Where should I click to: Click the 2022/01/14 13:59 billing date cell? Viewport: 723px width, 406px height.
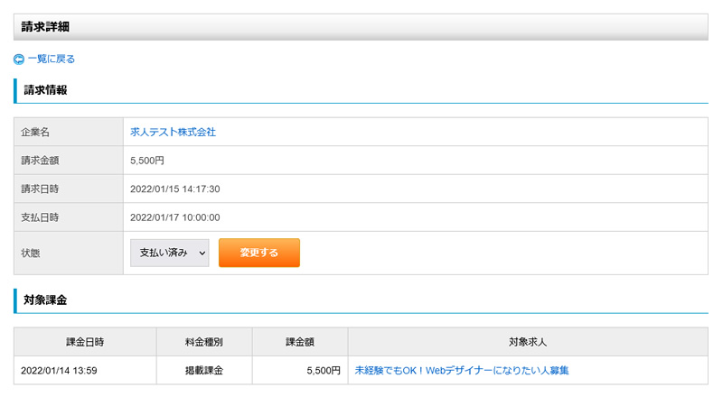coord(59,370)
